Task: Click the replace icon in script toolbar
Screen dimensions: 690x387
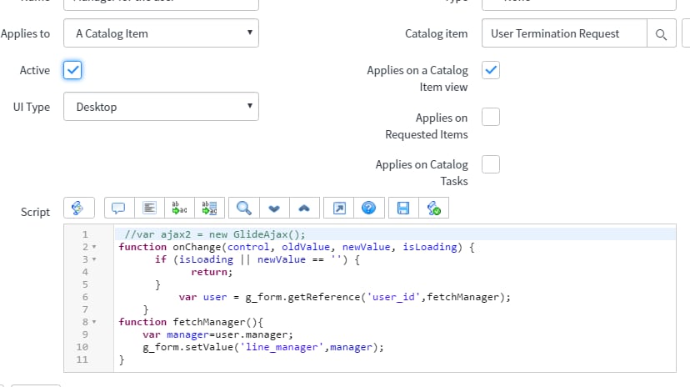Action: [x=179, y=208]
